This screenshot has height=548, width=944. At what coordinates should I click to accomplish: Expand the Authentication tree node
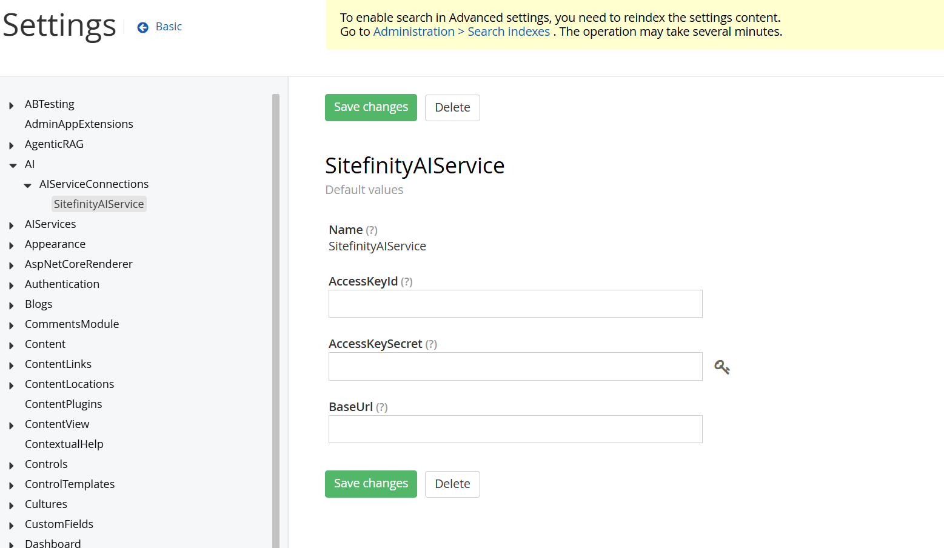12,286
